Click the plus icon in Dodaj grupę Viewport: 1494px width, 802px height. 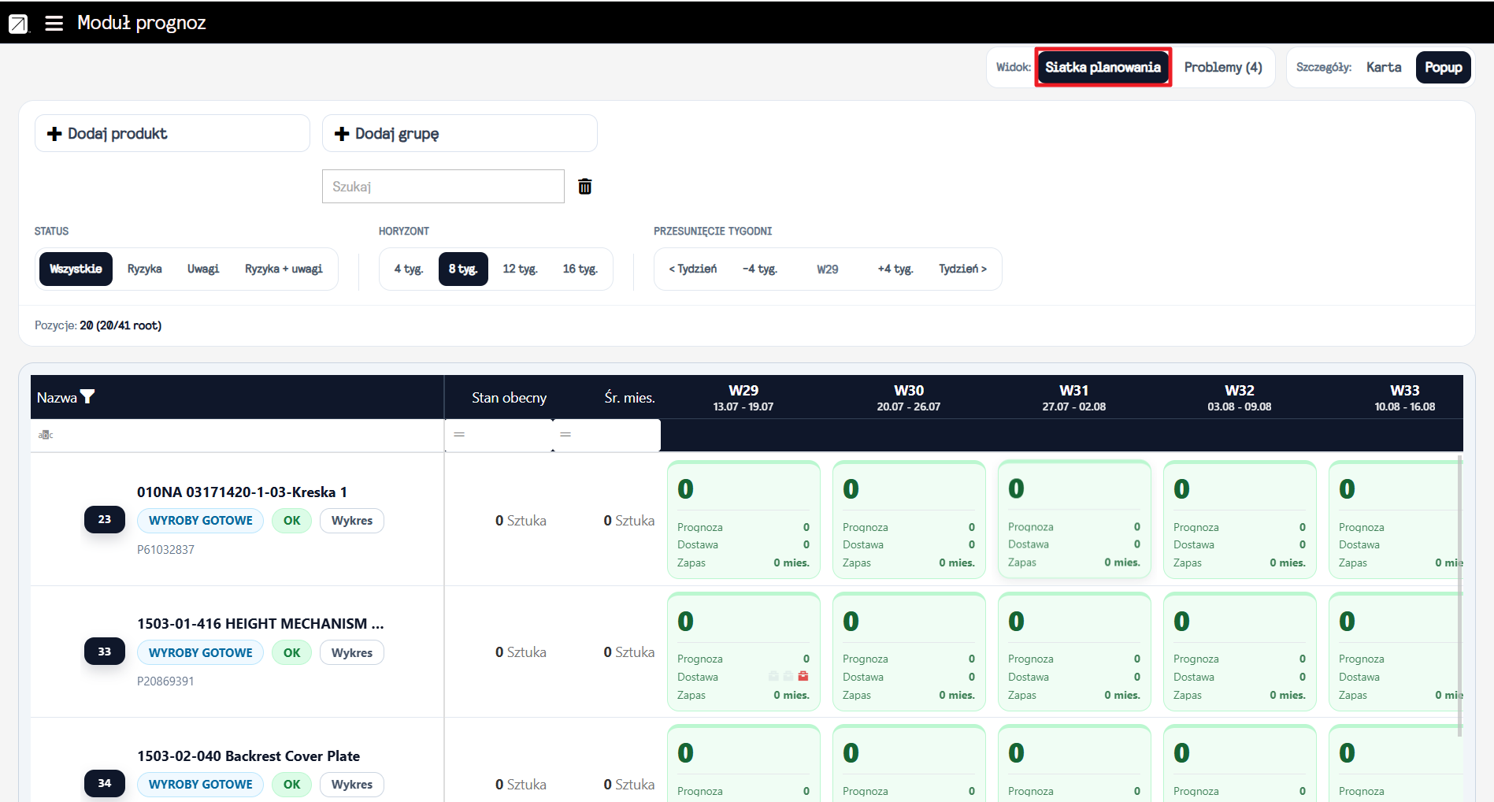tap(342, 134)
